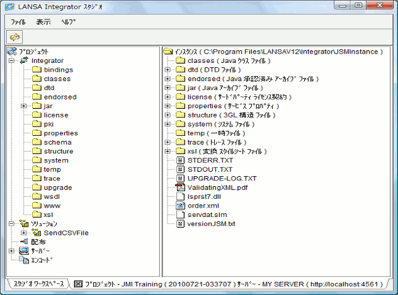
Task: Click the project status icon in status bar
Action: point(78,284)
